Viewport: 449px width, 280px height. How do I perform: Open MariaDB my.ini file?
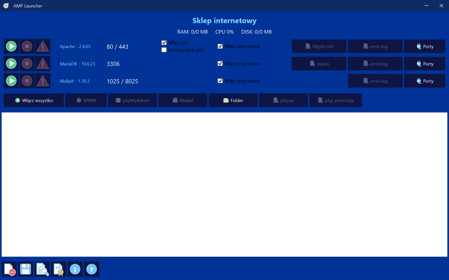tap(319, 64)
